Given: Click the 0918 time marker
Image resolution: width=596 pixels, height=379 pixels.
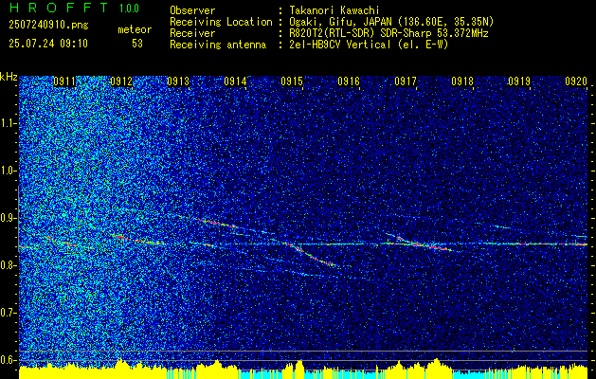Looking at the screenshot, I should [462, 81].
